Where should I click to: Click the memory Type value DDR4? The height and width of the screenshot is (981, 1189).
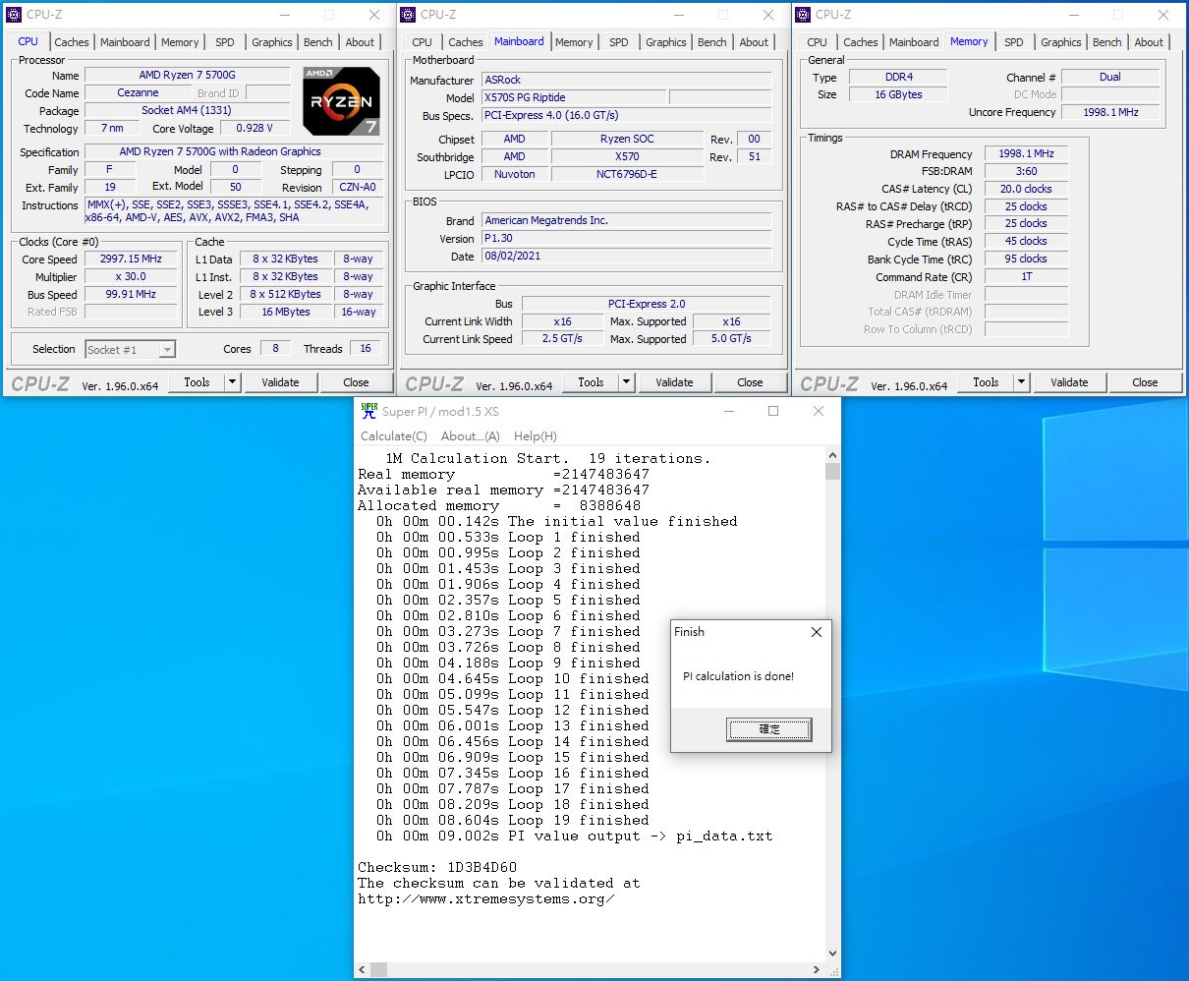898,77
